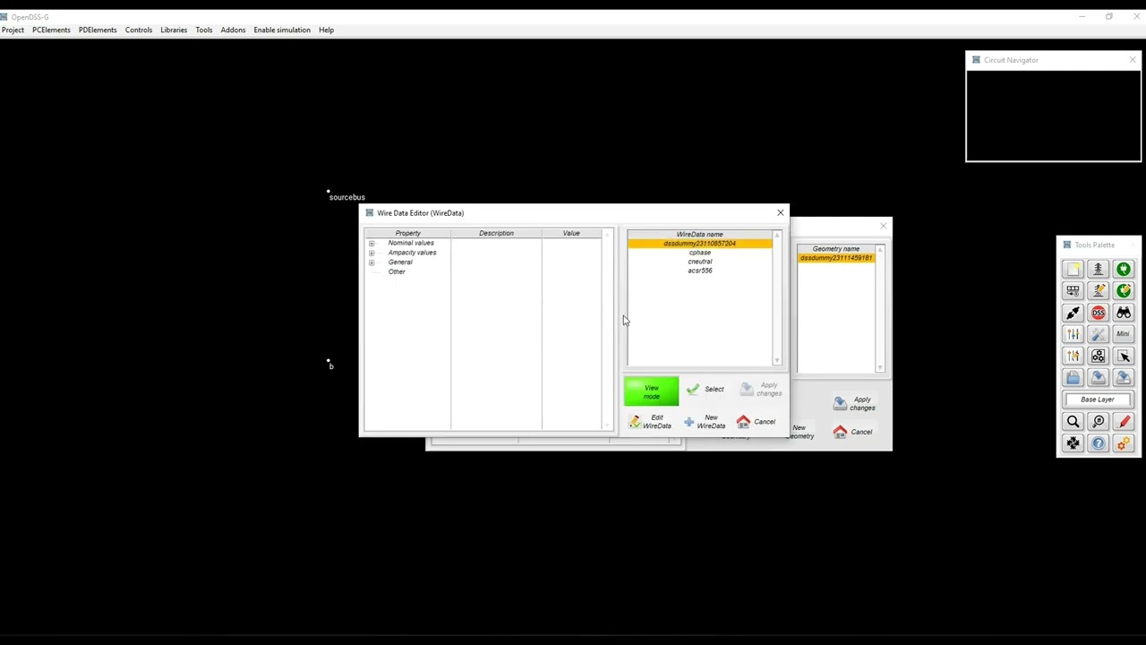Viewport: 1146px width, 645px height.
Task: Open the Addons menu
Action: click(233, 30)
